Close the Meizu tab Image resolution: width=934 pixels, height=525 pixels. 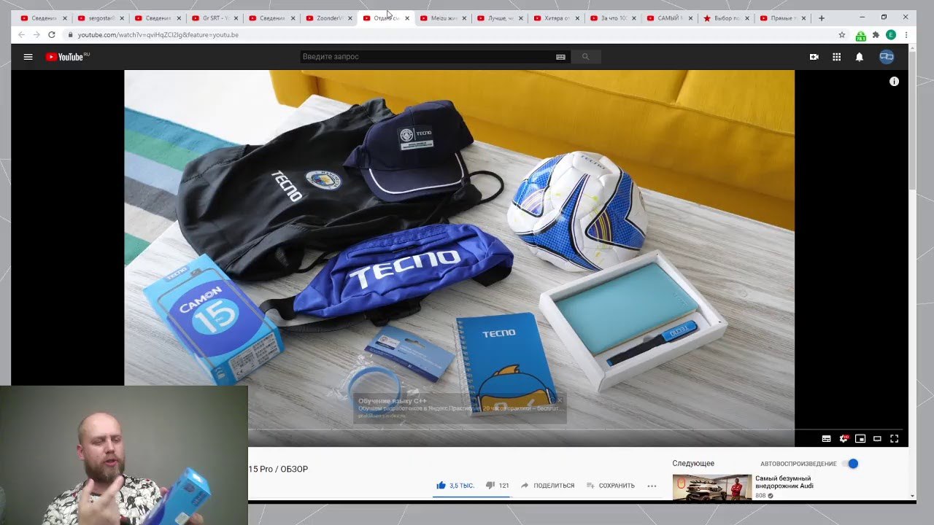click(x=464, y=18)
